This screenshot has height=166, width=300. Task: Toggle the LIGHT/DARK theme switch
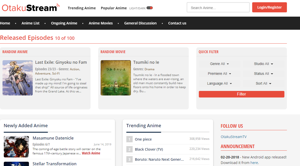pos(149,8)
